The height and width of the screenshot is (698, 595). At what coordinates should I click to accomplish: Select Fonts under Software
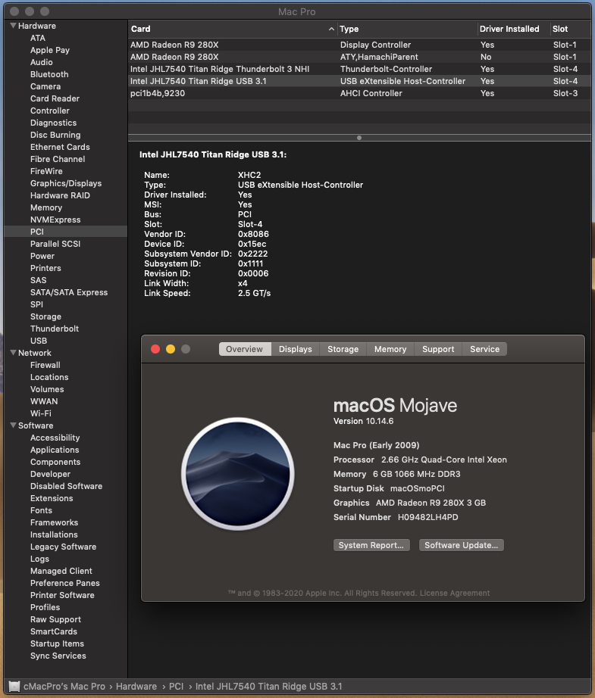[x=41, y=510]
